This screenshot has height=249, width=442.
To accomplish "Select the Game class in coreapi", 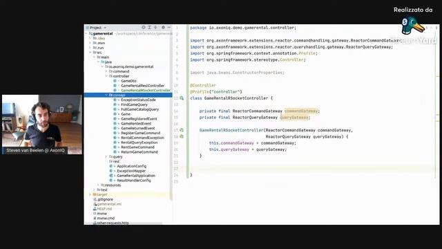I will click(x=126, y=114).
